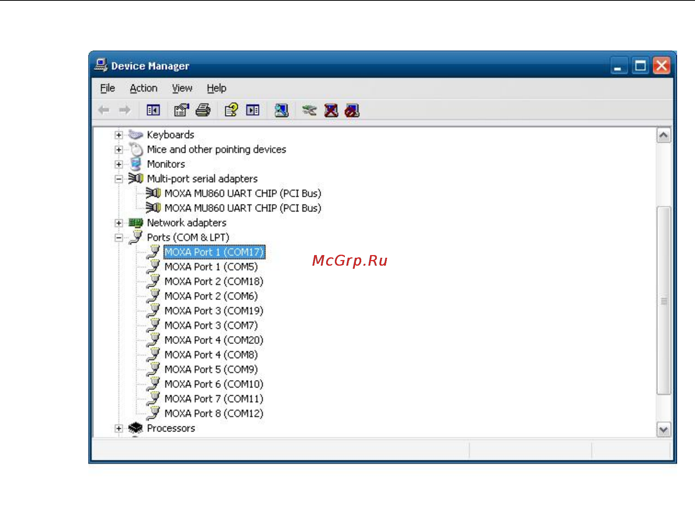Image resolution: width=695 pixels, height=520 pixels.
Task: Click the Mice category mouse icon
Action: [135, 149]
